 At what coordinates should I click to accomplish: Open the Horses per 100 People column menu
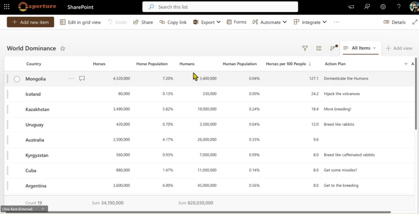(x=288, y=64)
